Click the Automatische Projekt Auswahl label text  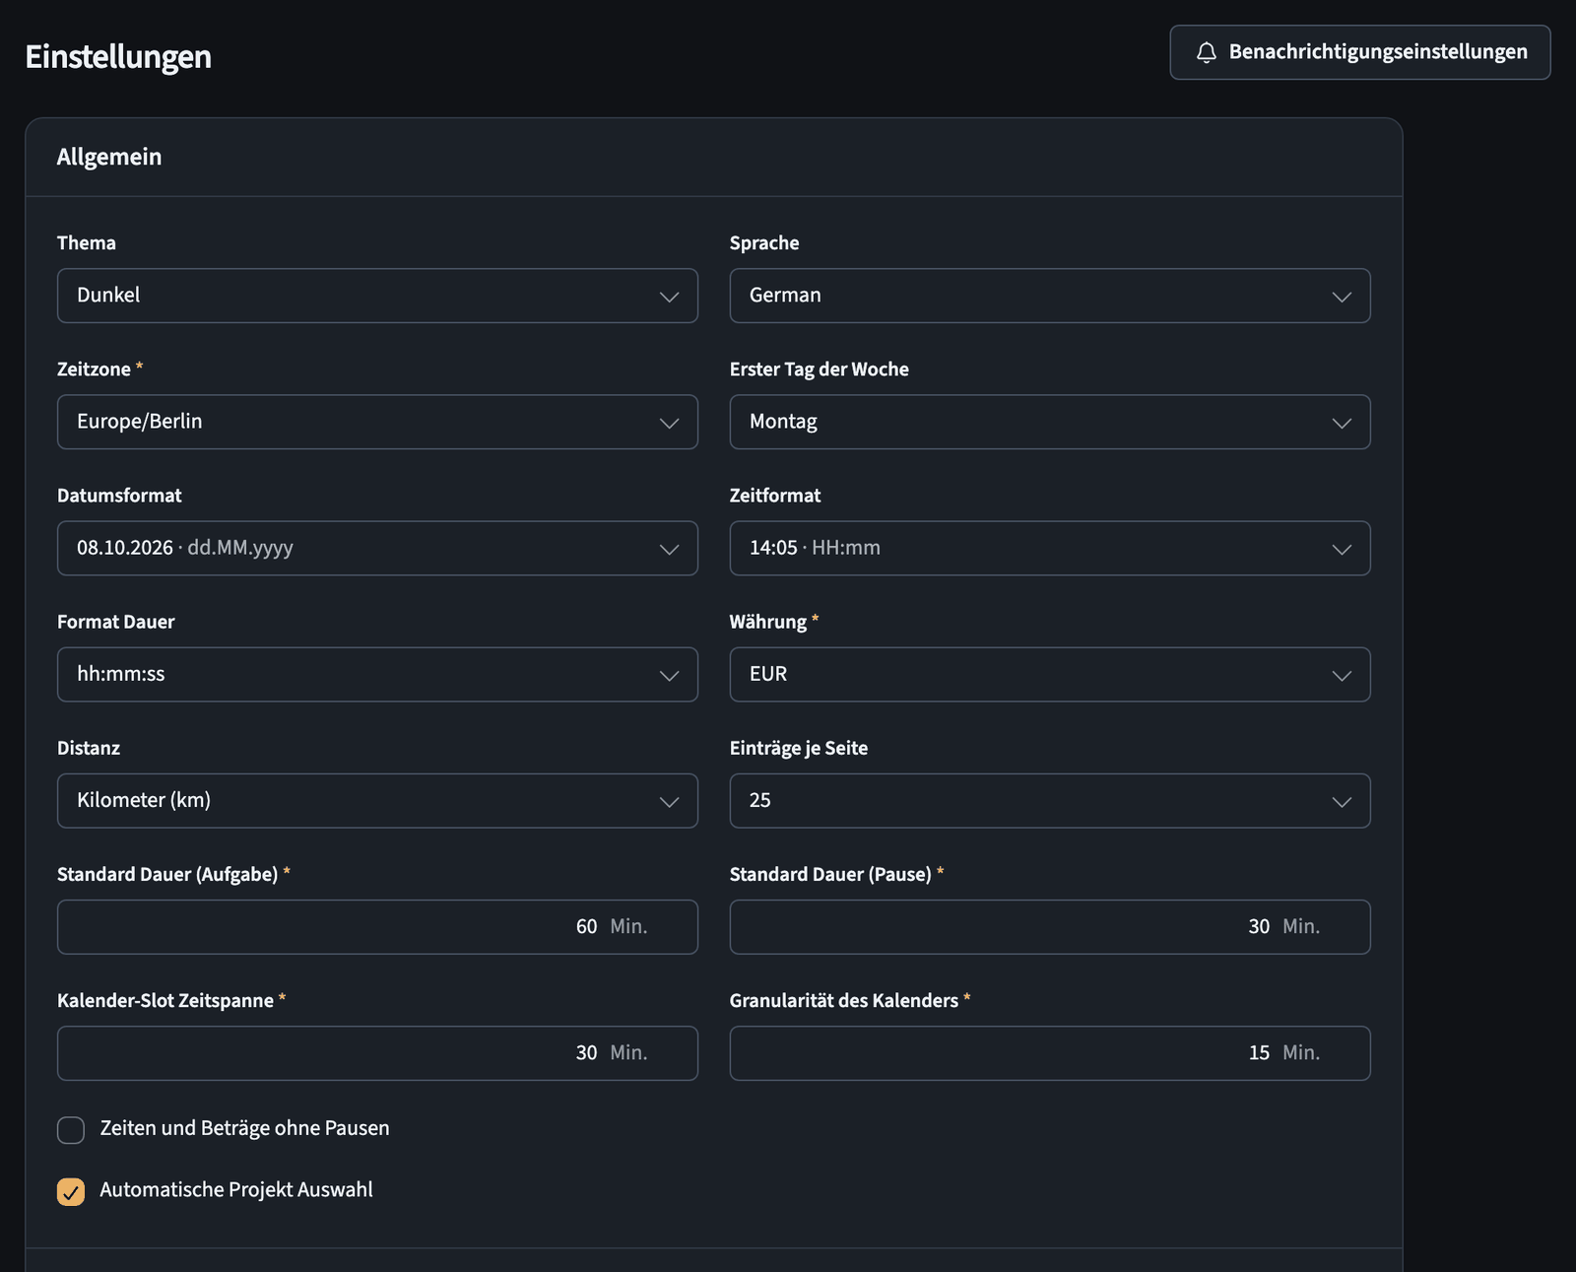pyautogui.click(x=236, y=1189)
